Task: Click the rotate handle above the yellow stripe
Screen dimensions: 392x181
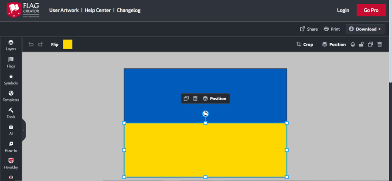Action: (x=205, y=113)
